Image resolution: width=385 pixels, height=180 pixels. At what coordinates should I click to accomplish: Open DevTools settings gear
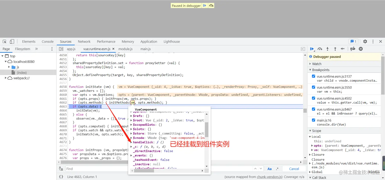tap(365, 42)
